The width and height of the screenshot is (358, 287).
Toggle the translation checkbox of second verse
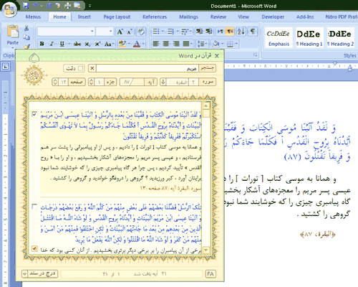point(34,249)
